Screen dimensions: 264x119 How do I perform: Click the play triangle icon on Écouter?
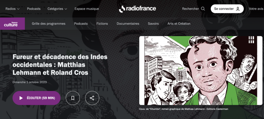[21, 98]
